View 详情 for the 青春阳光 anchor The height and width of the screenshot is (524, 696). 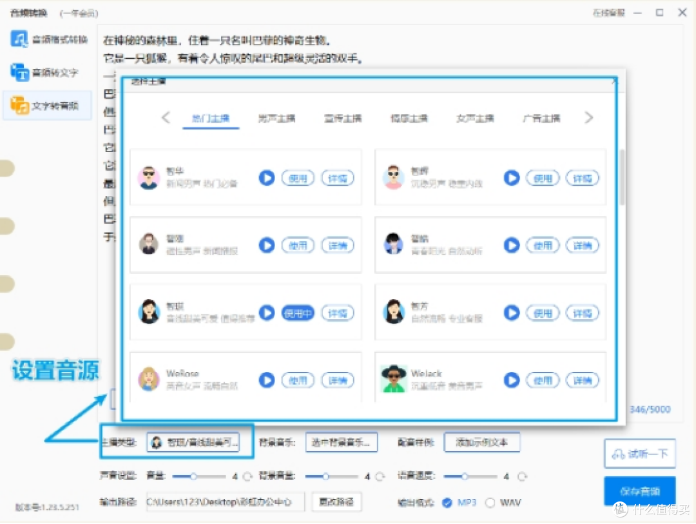583,246
